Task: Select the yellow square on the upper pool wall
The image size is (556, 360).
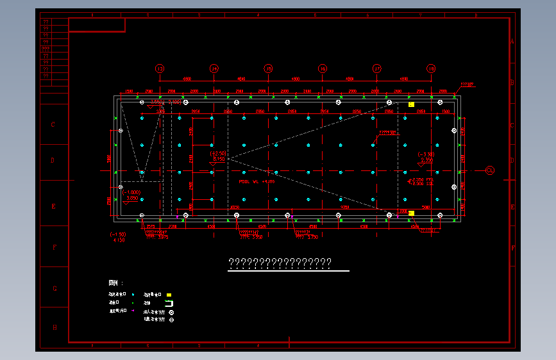Action: [411, 104]
